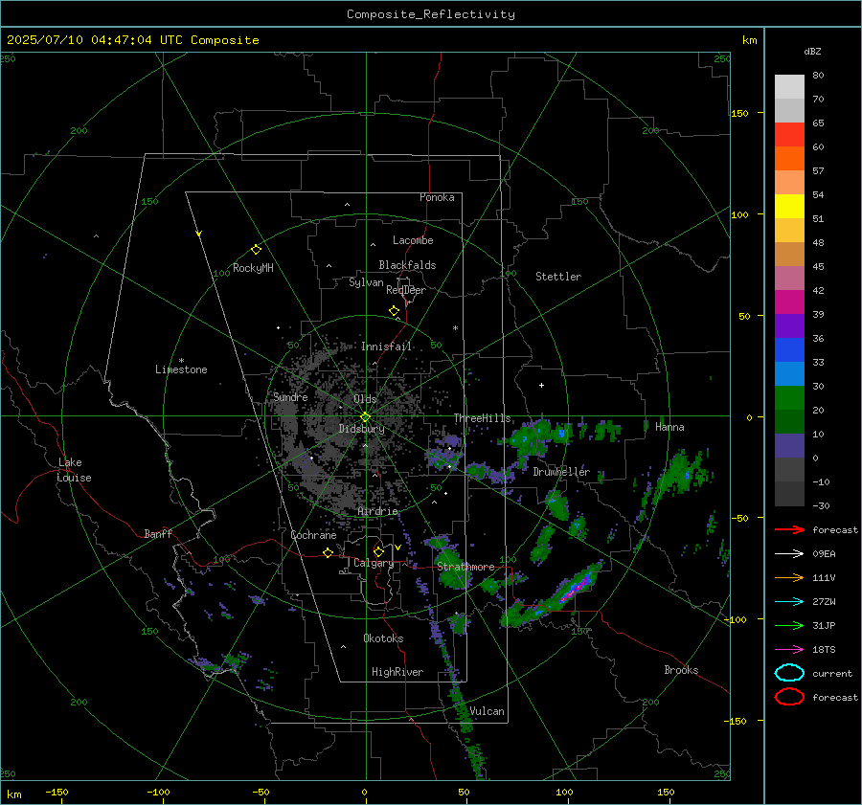The width and height of the screenshot is (862, 805).
Task: Click the Vulcan label
Action: (487, 711)
